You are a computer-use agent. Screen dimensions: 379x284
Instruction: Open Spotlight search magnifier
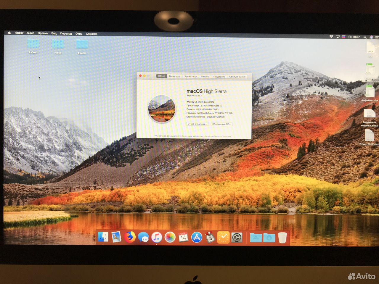(x=365, y=37)
